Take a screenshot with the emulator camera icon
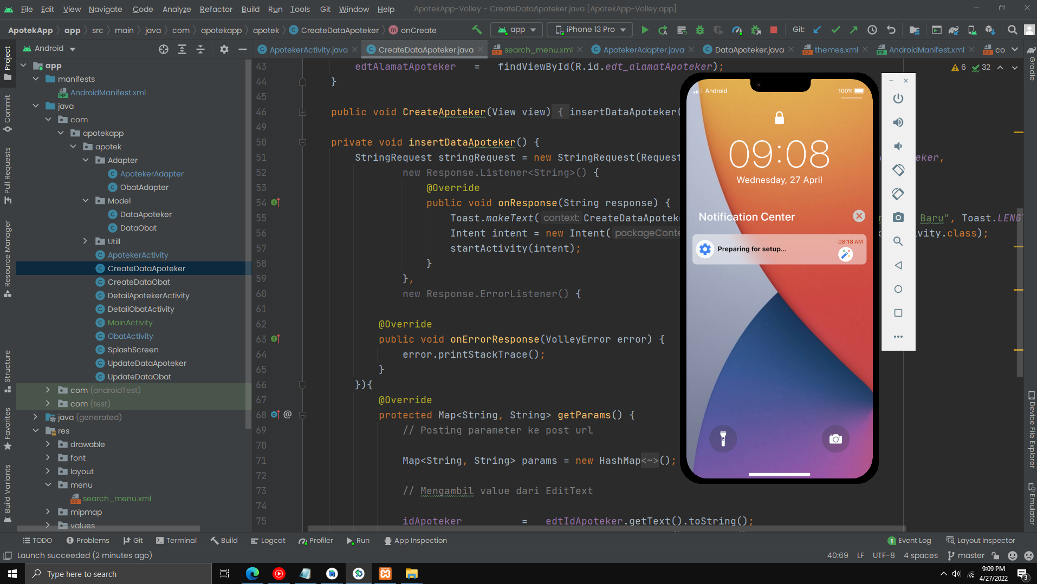Image resolution: width=1037 pixels, height=584 pixels. coord(898,216)
